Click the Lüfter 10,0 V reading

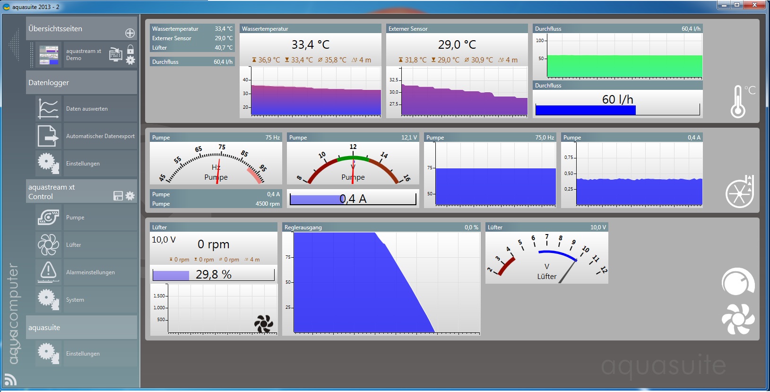pyautogui.click(x=164, y=240)
